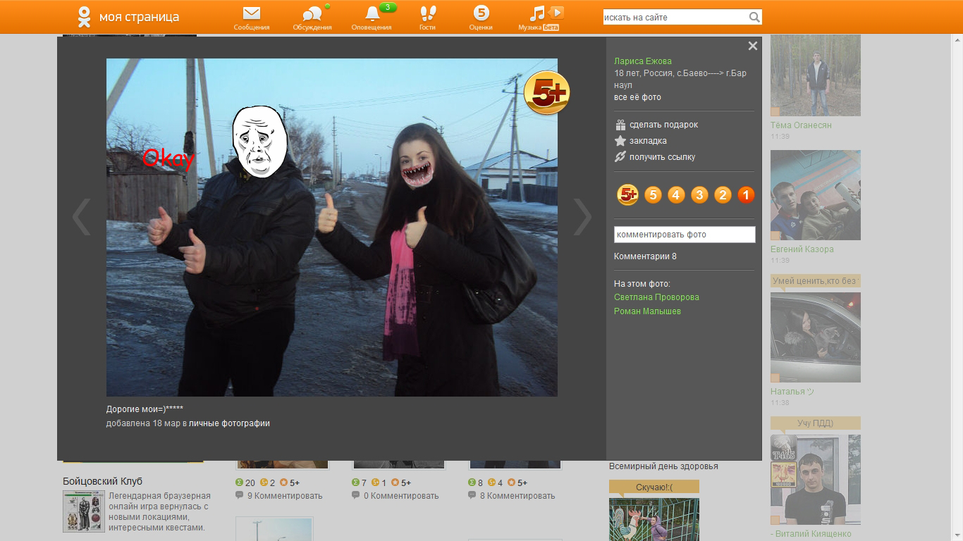Open the Odnoklassniki logo home icon
Viewport: 963px width, 541px height.
pyautogui.click(x=85, y=17)
